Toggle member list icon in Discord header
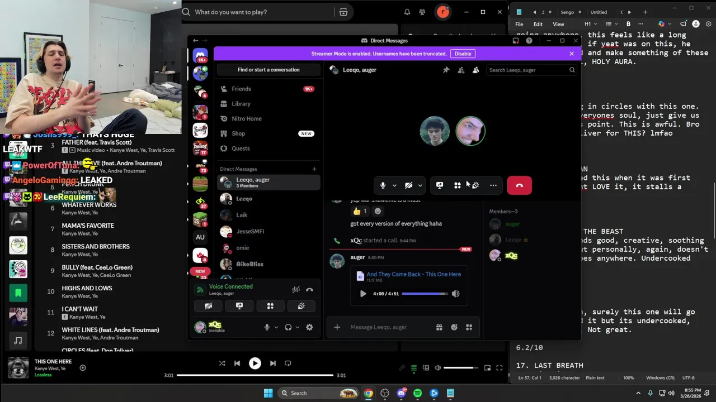Image resolution: width=716 pixels, height=402 pixels. (475, 70)
